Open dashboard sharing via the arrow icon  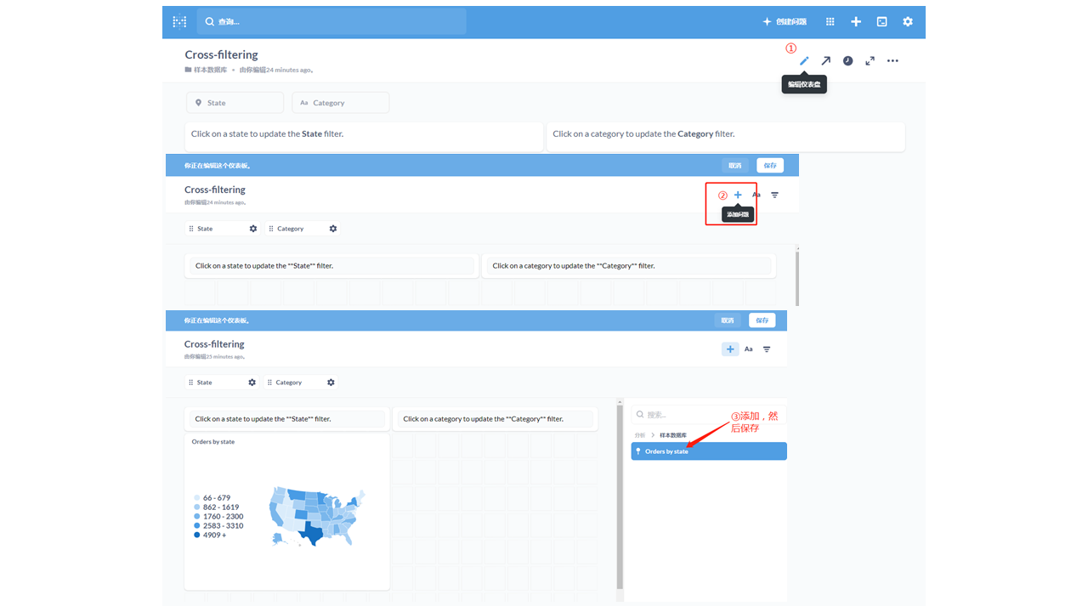point(825,60)
